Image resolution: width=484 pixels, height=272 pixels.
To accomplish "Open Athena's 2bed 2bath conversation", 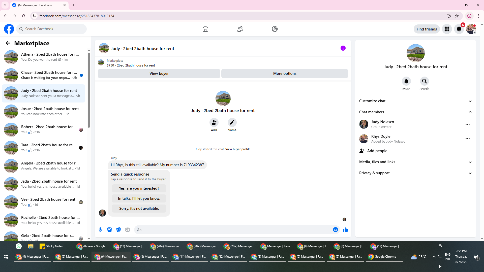I will (44, 57).
